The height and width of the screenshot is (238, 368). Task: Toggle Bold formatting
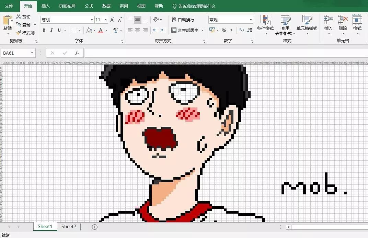44,30
